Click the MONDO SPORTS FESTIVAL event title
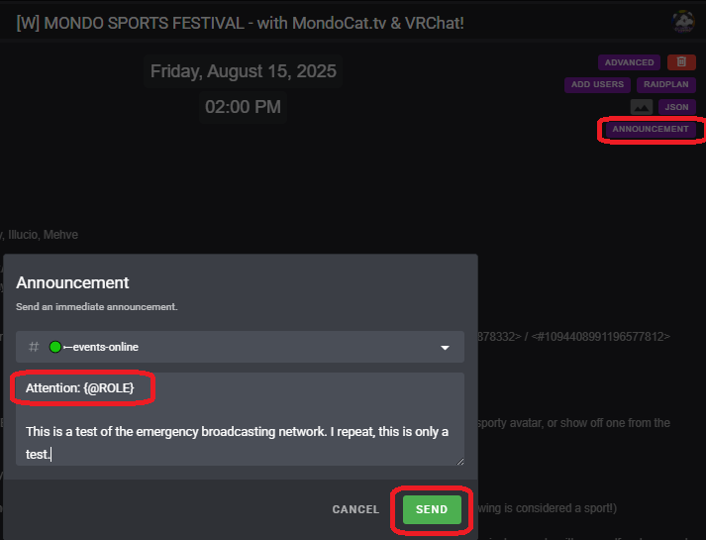Image resolution: width=706 pixels, height=540 pixels. [x=240, y=22]
